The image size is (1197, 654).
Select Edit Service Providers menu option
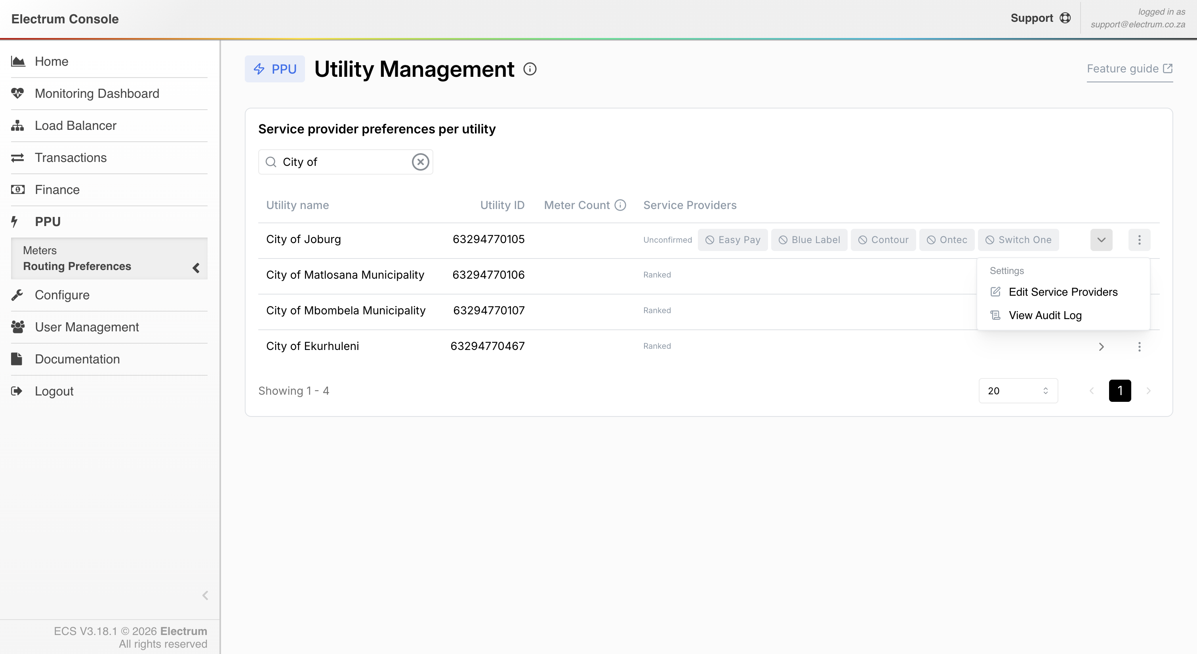point(1063,292)
